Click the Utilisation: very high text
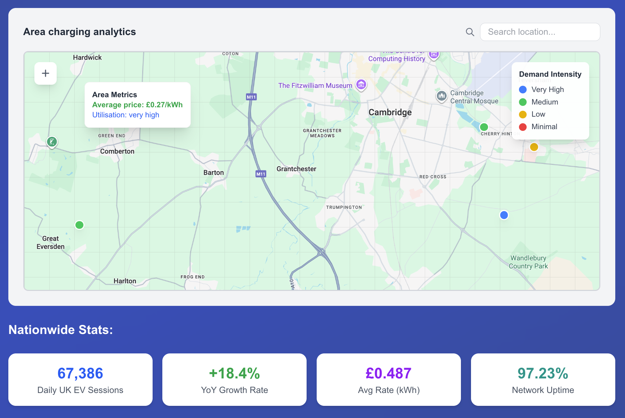The height and width of the screenshot is (418, 625). [x=126, y=115]
